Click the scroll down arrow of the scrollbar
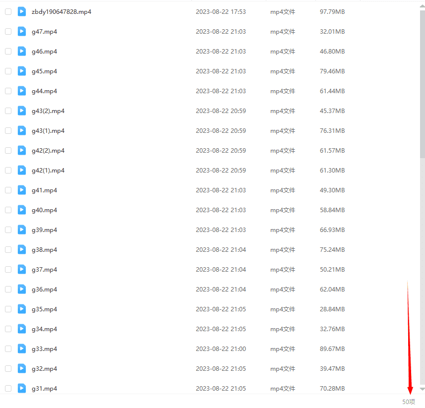 pyautogui.click(x=422, y=389)
